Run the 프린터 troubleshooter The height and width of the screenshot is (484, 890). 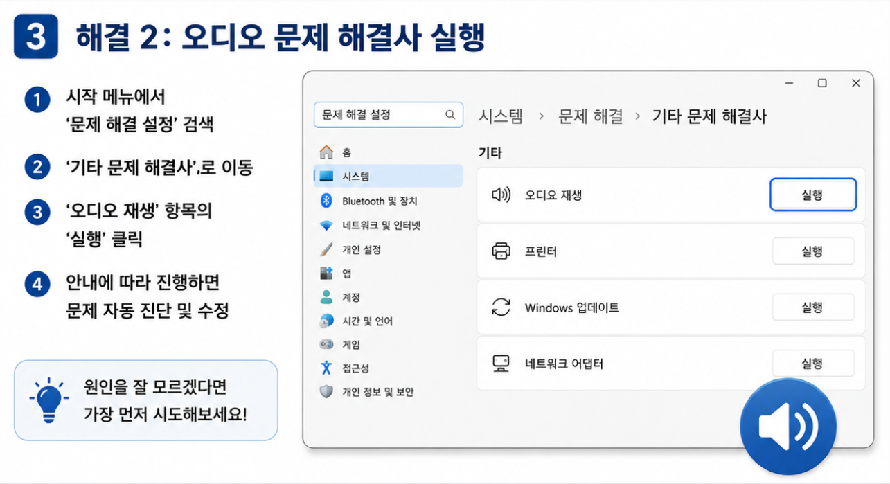[813, 251]
